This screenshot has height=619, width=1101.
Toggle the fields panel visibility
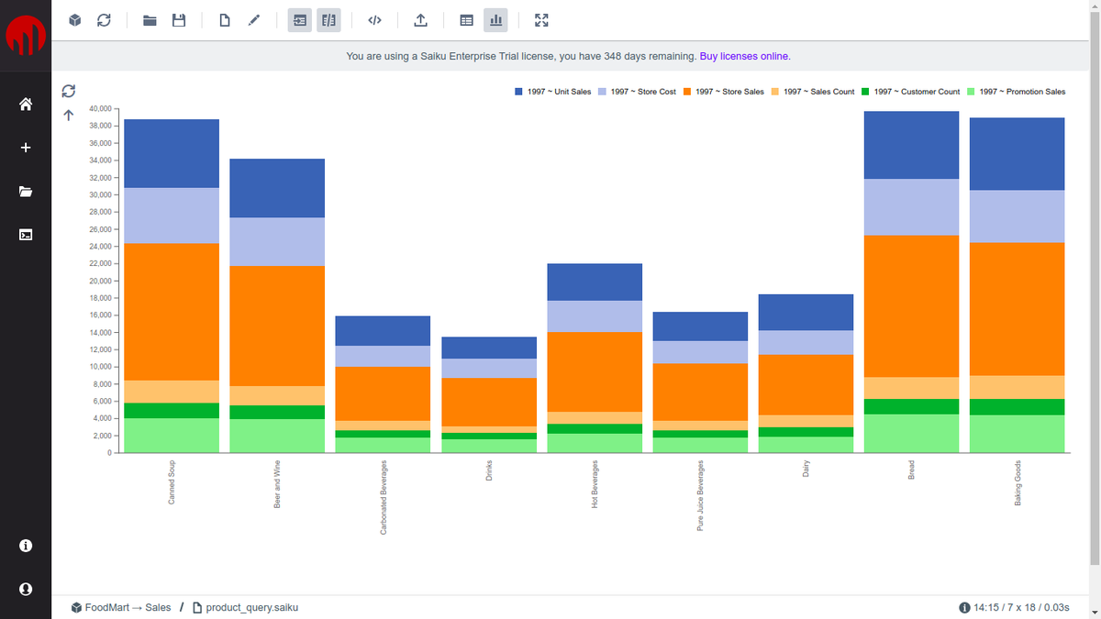[328, 19]
